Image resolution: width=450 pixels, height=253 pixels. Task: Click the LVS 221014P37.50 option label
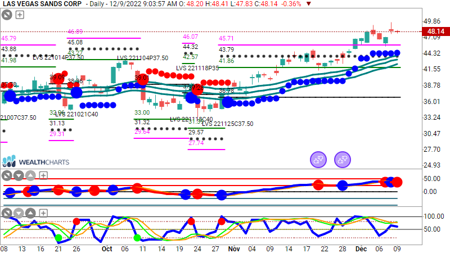pos(58,57)
